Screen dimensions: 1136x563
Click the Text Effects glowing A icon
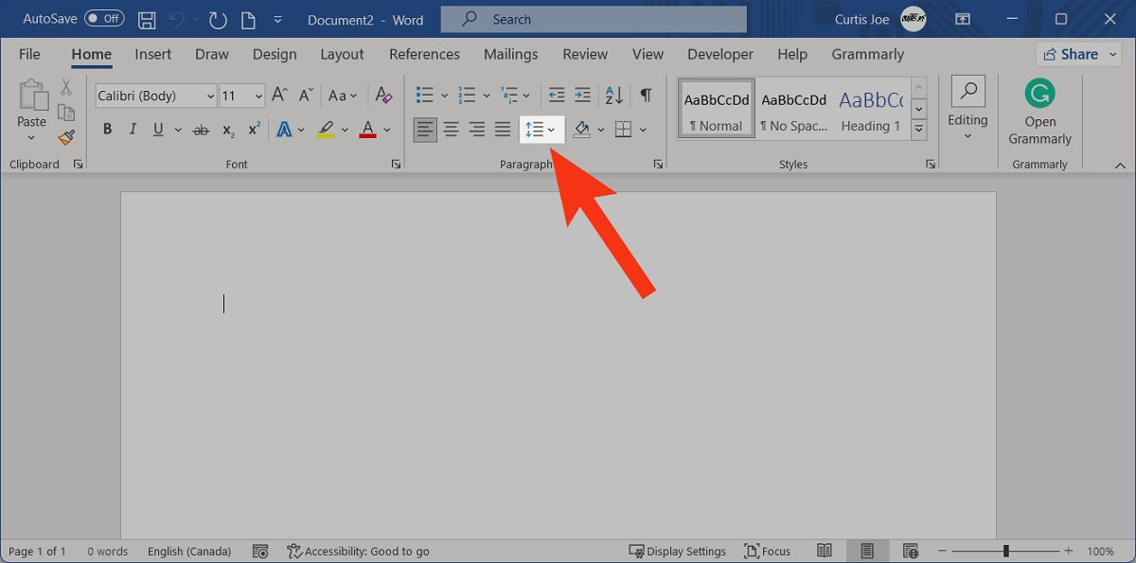(x=284, y=130)
